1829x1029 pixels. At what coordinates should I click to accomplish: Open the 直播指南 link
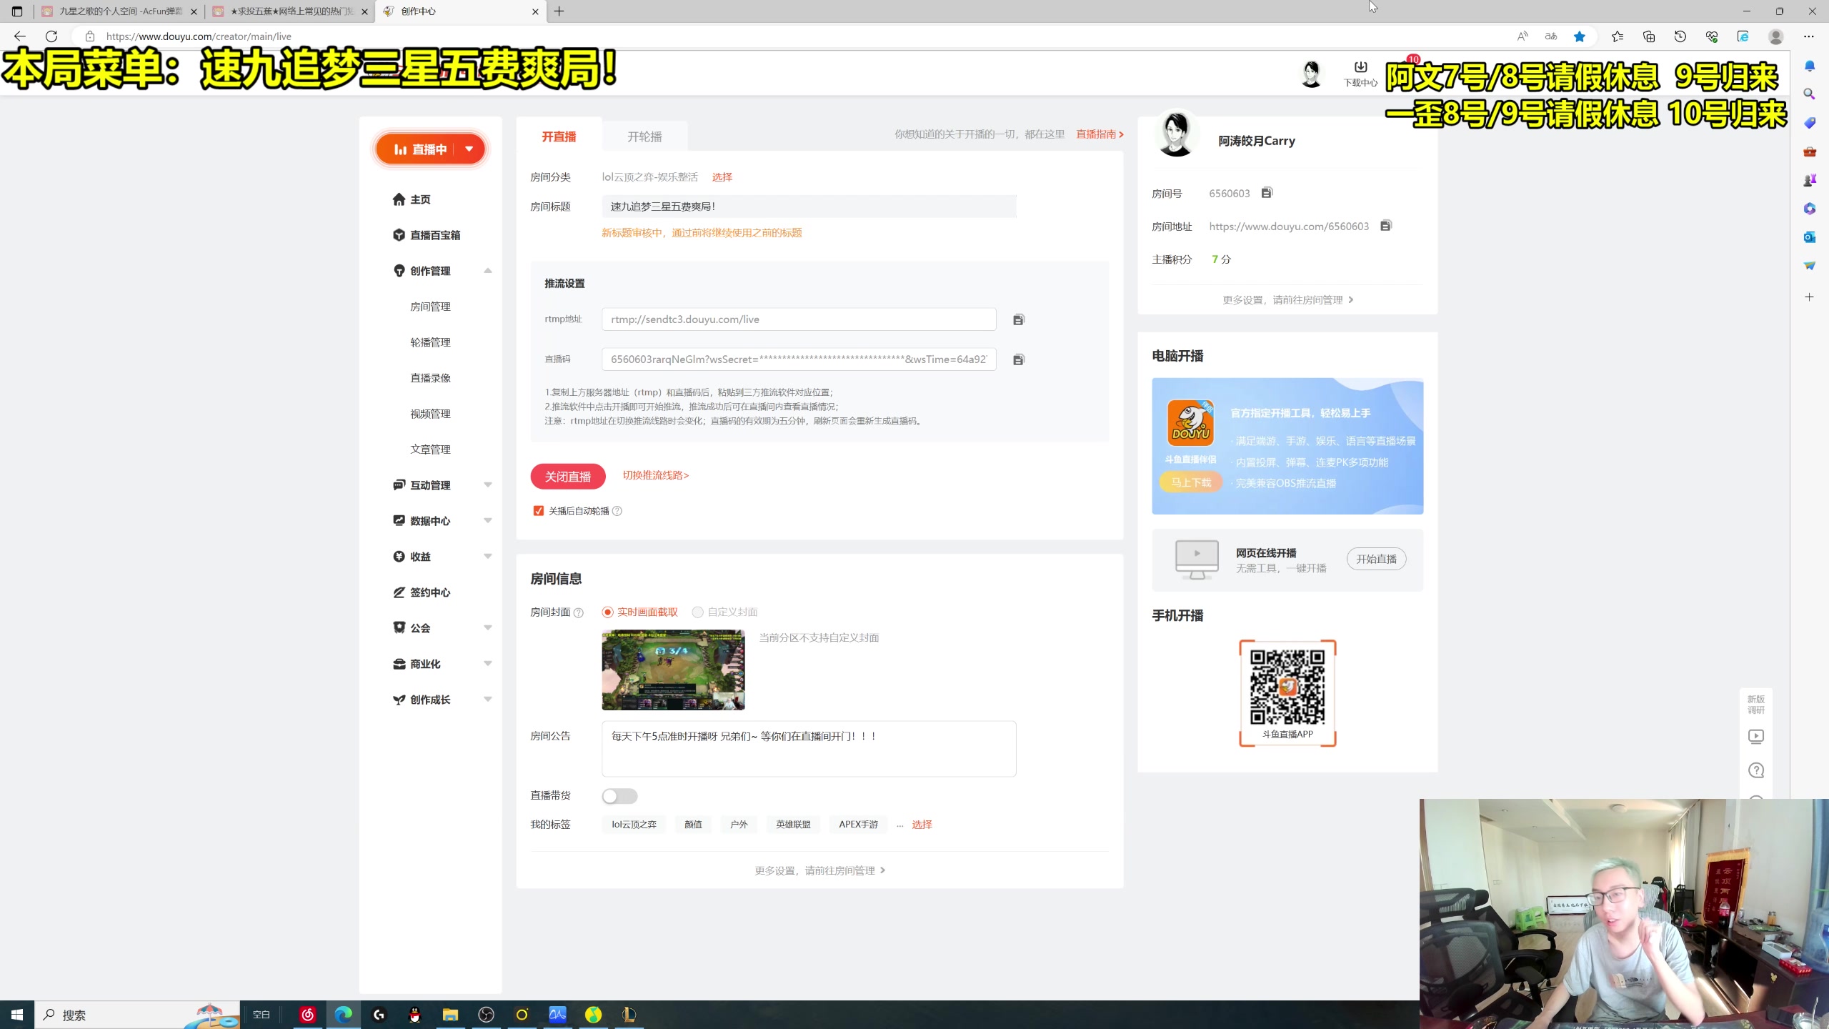coord(1100,134)
